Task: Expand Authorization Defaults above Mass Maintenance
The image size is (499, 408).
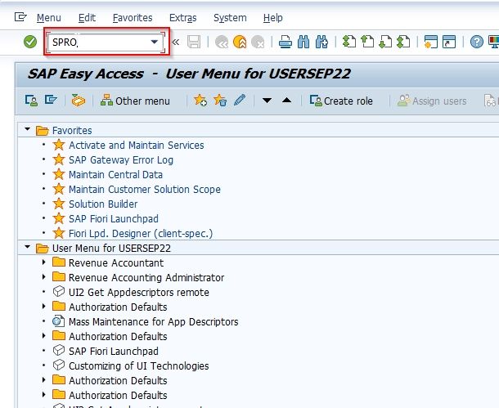Action: pos(44,307)
